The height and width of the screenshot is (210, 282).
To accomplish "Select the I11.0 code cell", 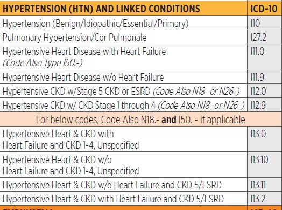I will 265,57.
